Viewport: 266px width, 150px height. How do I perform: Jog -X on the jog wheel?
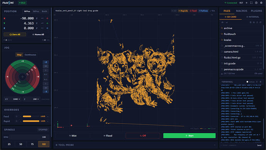tap(7, 77)
